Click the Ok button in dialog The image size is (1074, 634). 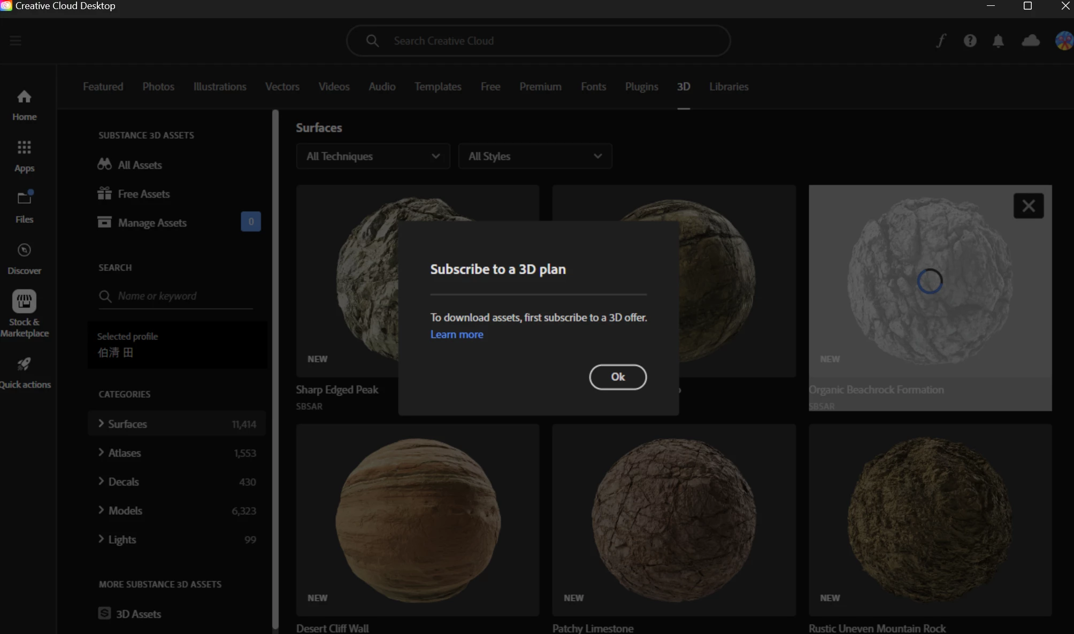tap(618, 377)
